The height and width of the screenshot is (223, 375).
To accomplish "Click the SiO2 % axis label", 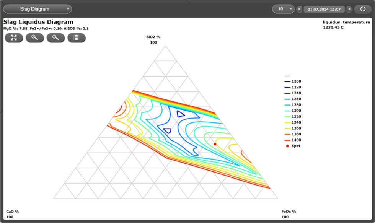I will pos(153,37).
